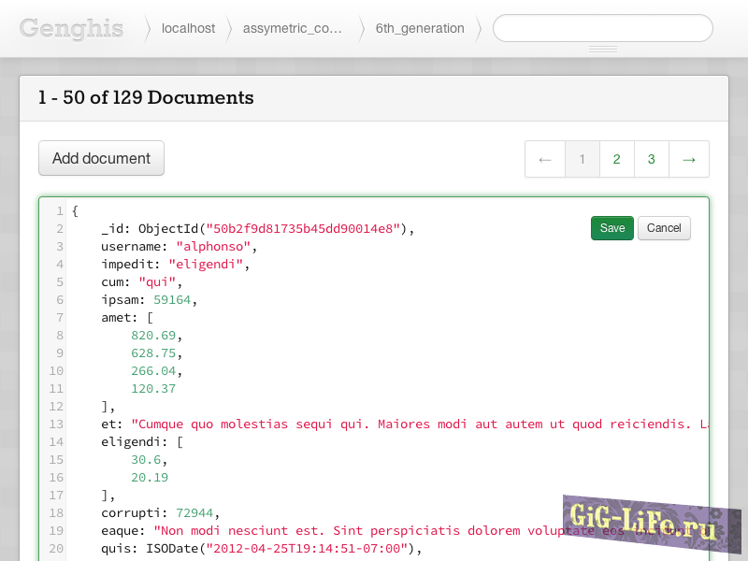Screen dimensions: 748x561
Task: Click line number 7 in editor gutter
Action: (x=59, y=318)
